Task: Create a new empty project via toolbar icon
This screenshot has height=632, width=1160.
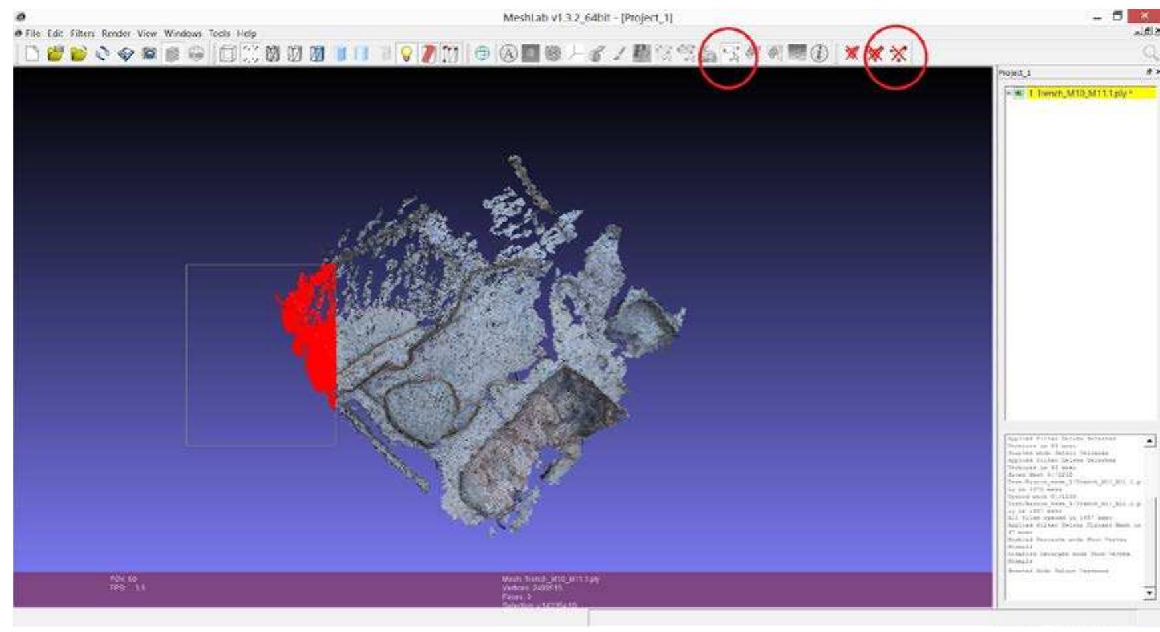Action: pyautogui.click(x=32, y=53)
